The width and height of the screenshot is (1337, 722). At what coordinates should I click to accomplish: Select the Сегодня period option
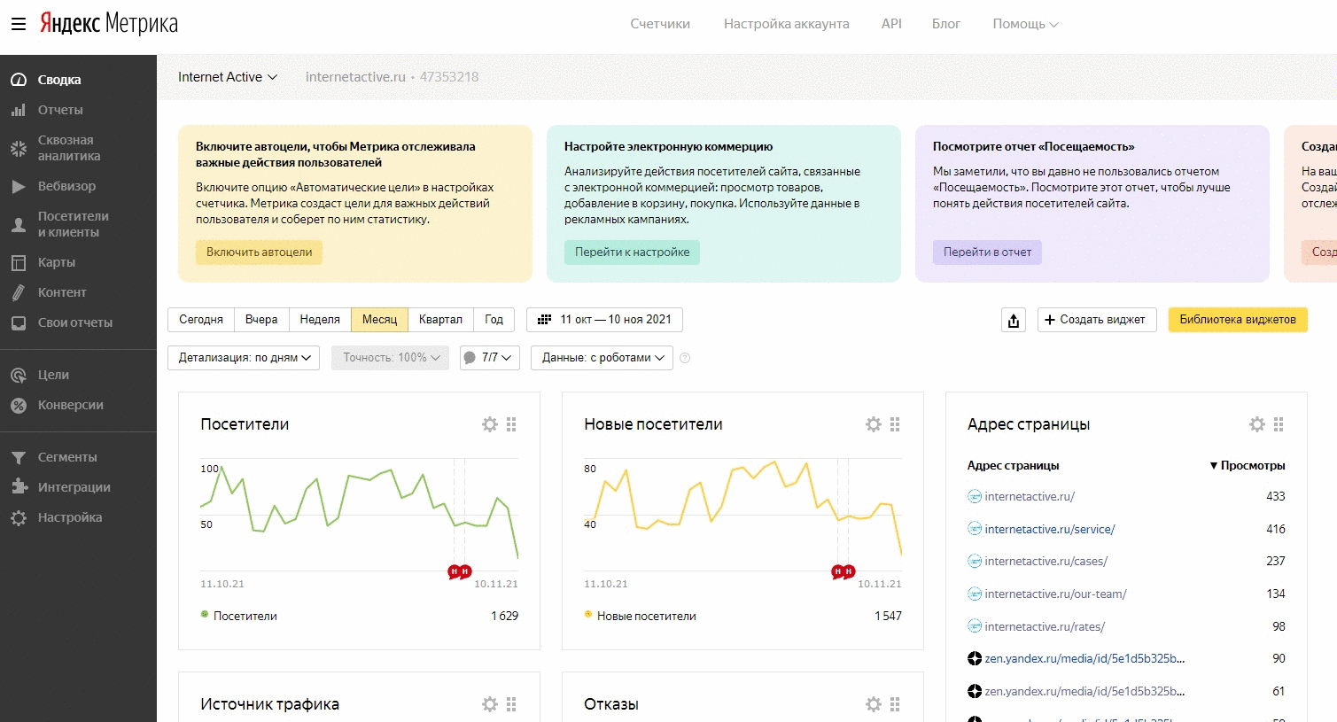click(x=201, y=320)
